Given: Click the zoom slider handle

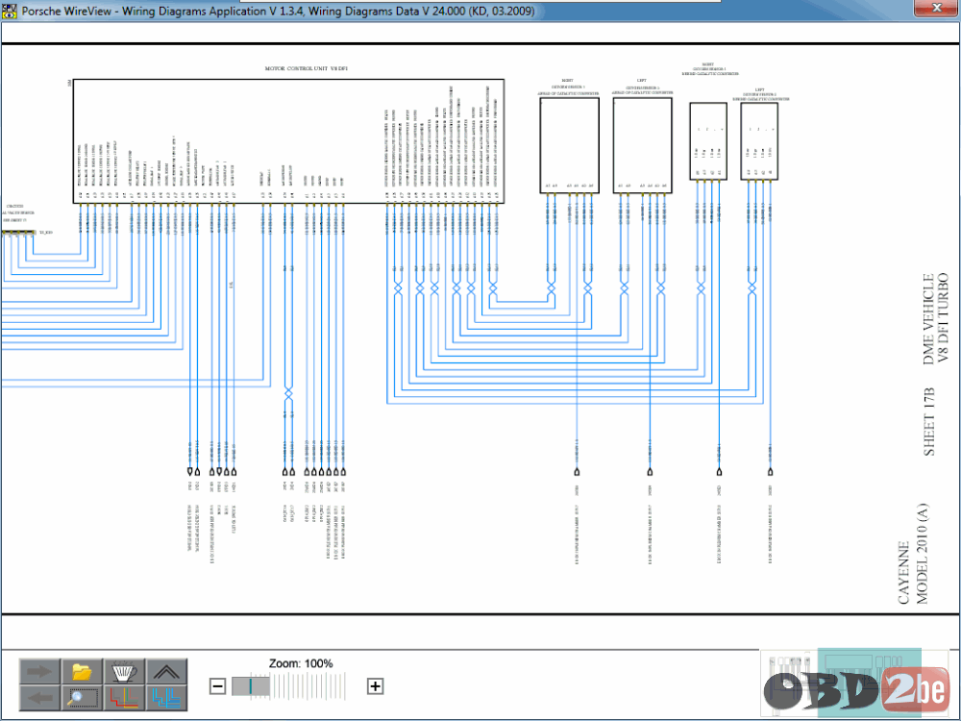Looking at the screenshot, I should (x=251, y=686).
